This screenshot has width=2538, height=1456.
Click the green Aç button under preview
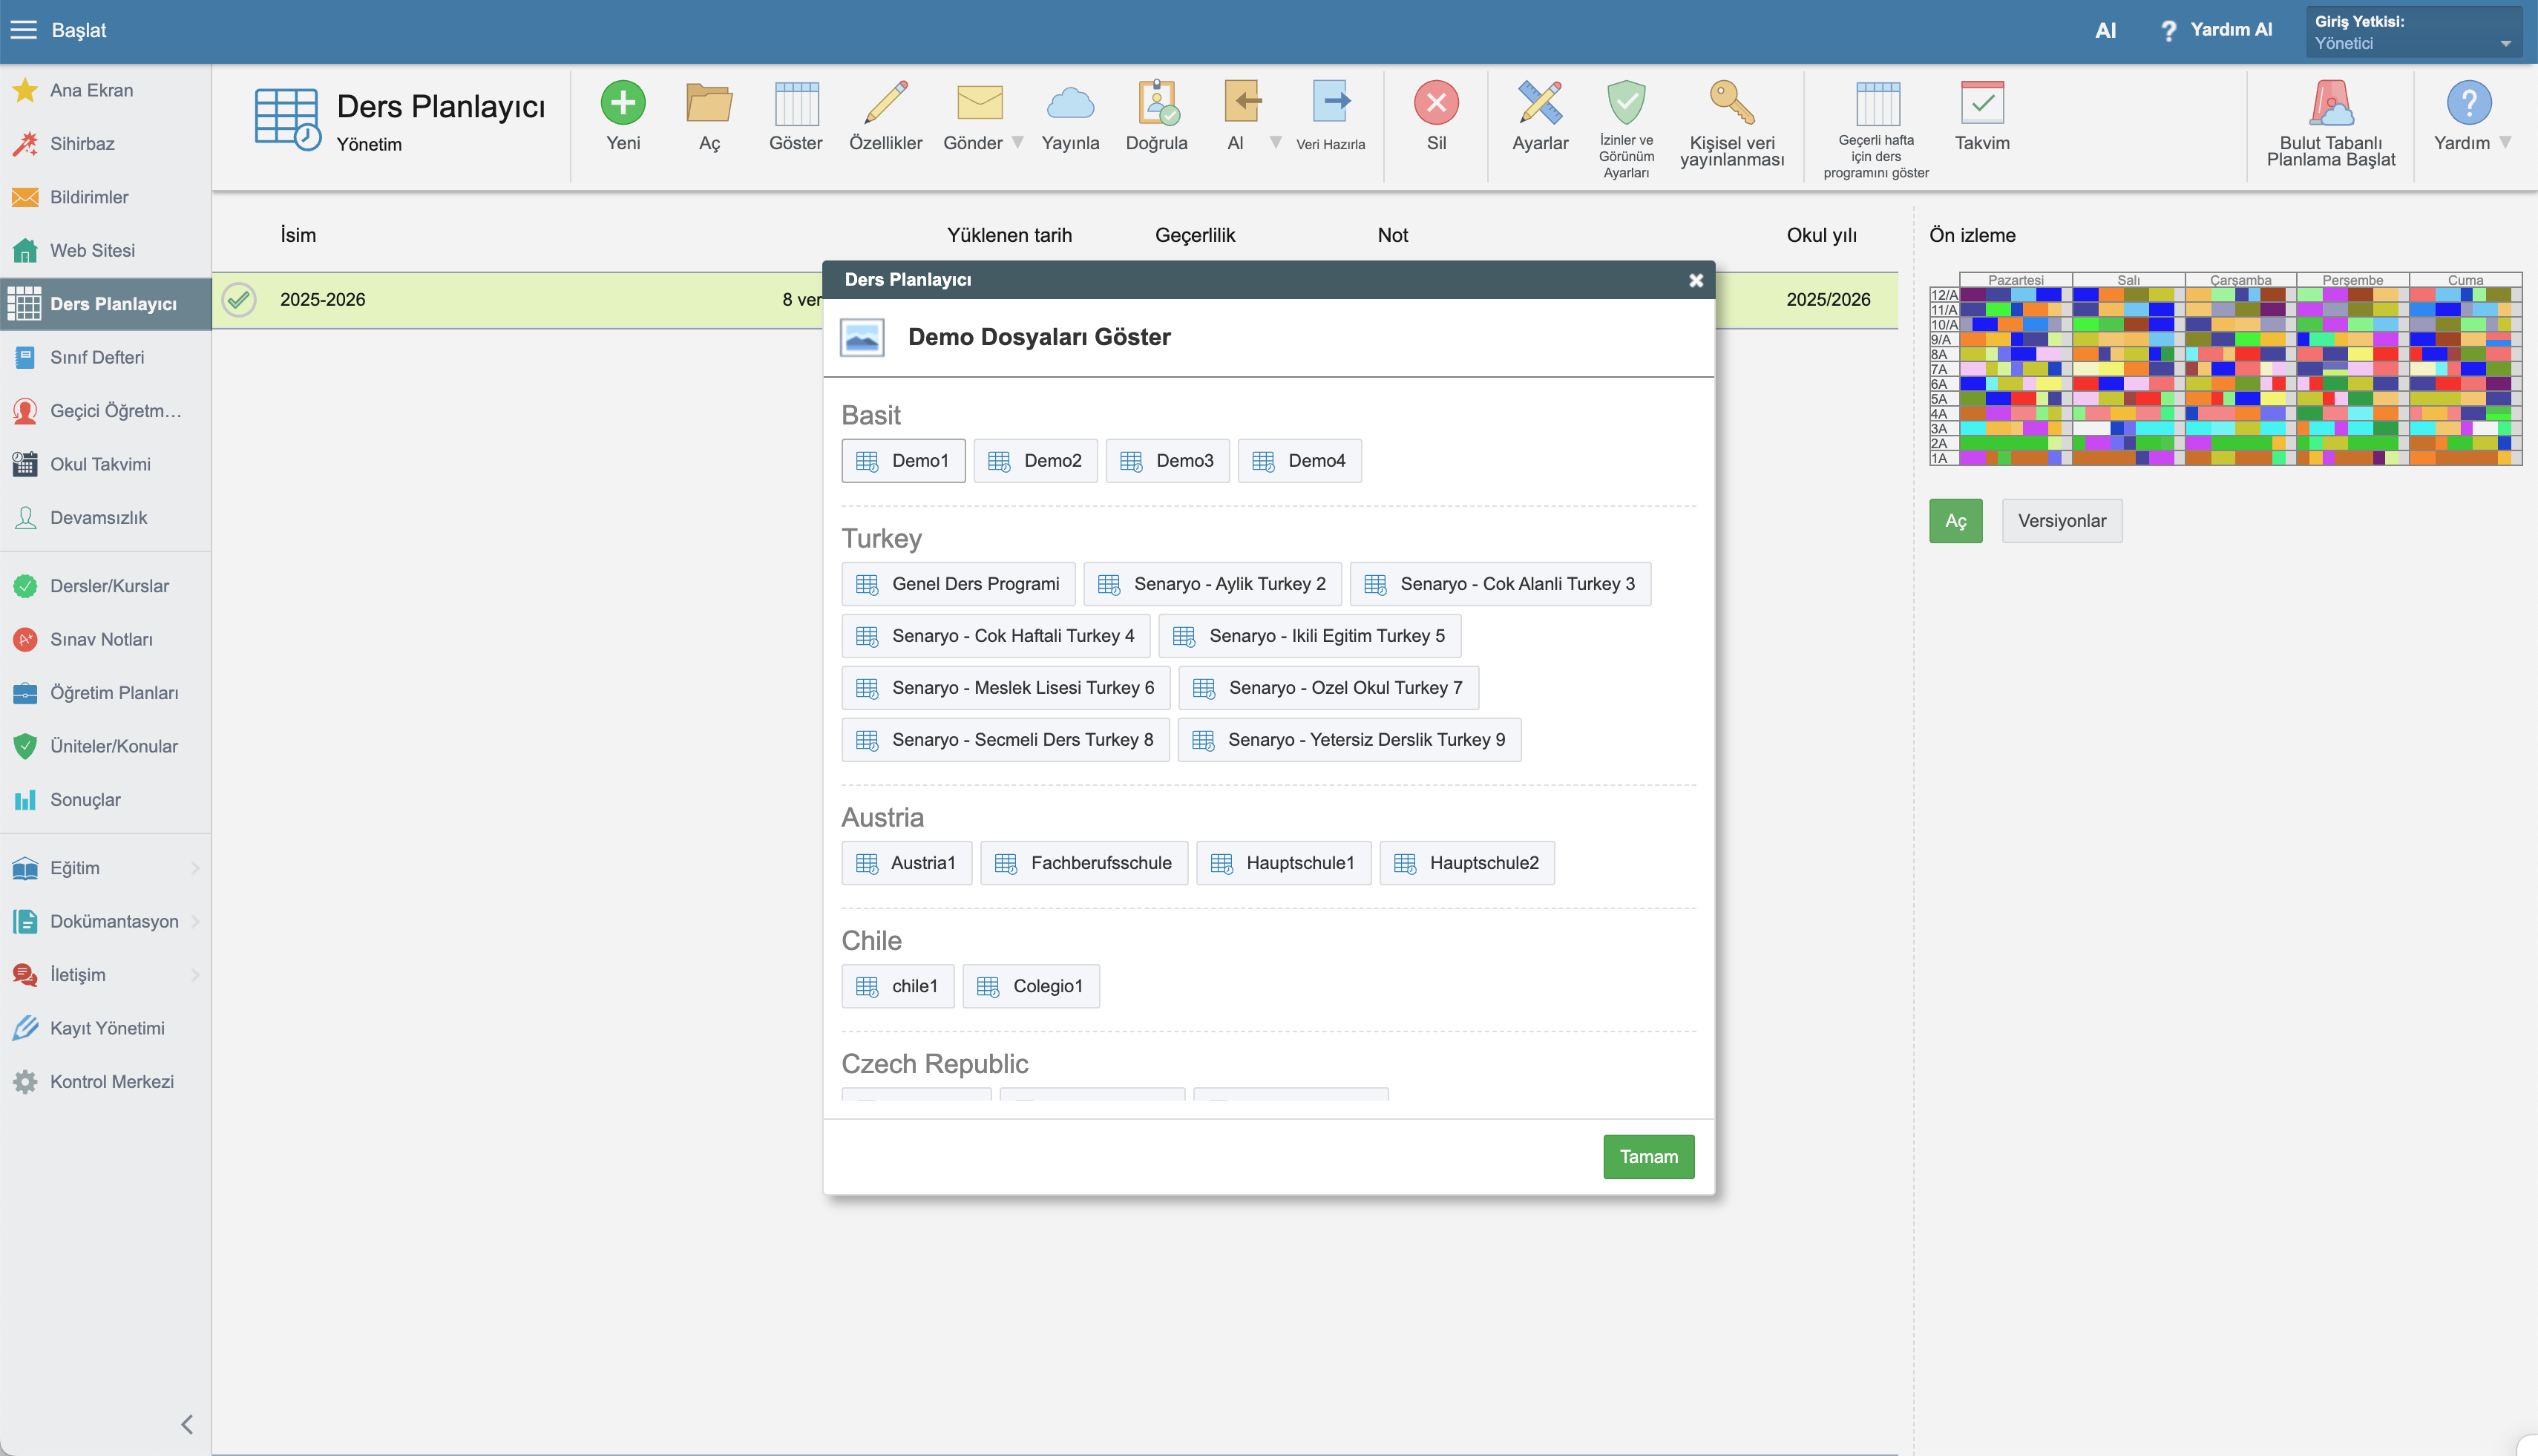point(1955,521)
